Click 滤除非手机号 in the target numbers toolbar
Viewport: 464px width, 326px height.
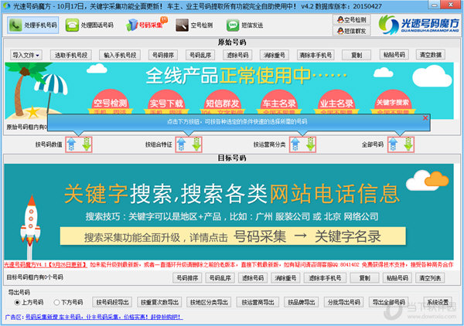pyautogui.click(x=325, y=278)
